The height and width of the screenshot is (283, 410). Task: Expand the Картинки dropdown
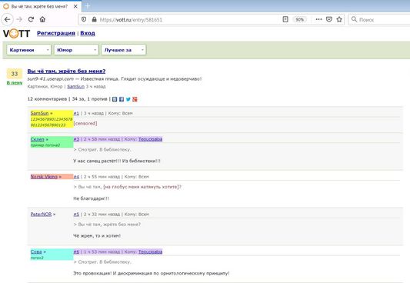(x=28, y=50)
